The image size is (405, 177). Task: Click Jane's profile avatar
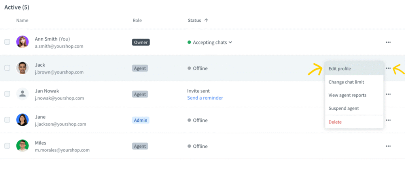23,120
